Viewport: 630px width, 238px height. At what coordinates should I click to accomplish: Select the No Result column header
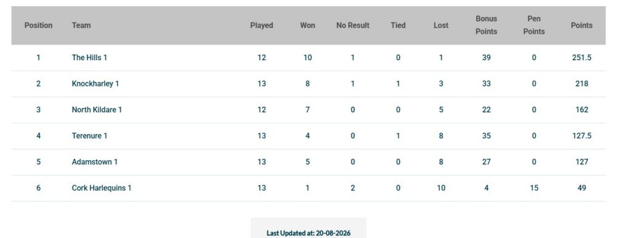353,25
